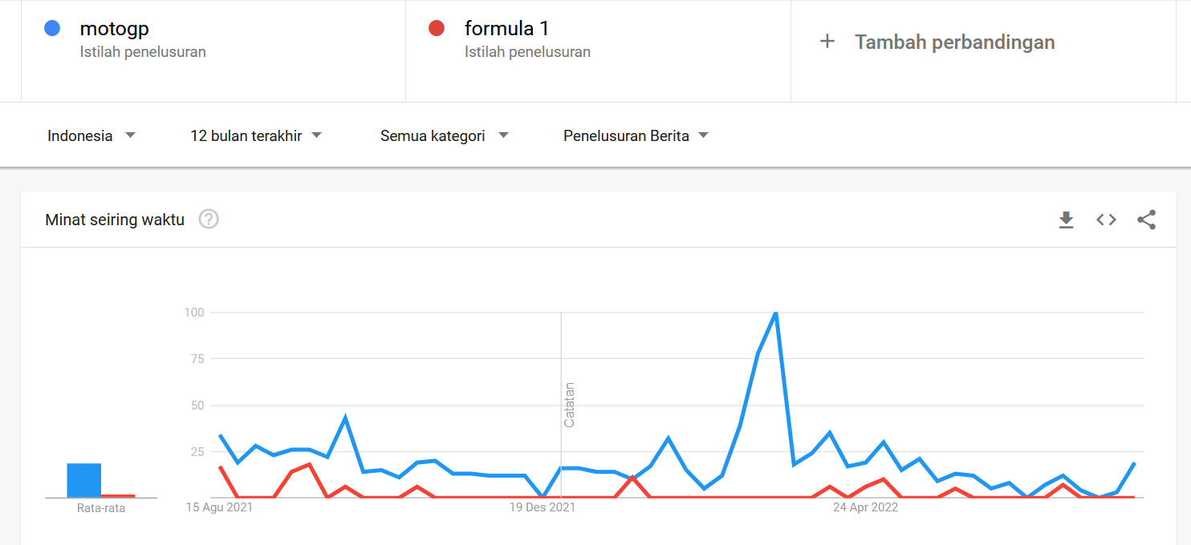Edit the formula 1 search term
Image resolution: width=1191 pixels, height=545 pixels.
(506, 29)
